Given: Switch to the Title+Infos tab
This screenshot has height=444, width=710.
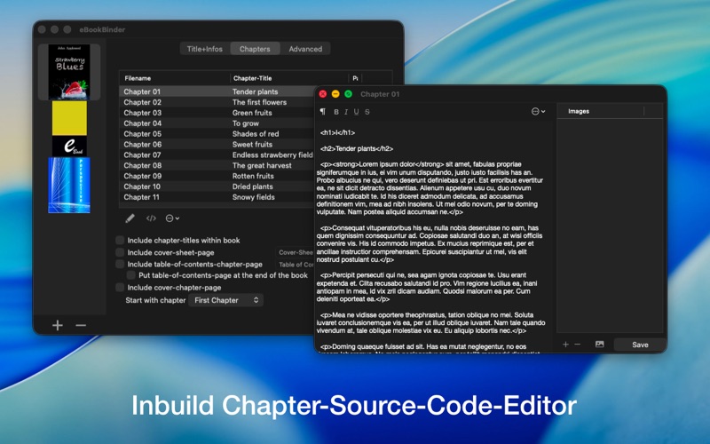Looking at the screenshot, I should [205, 49].
